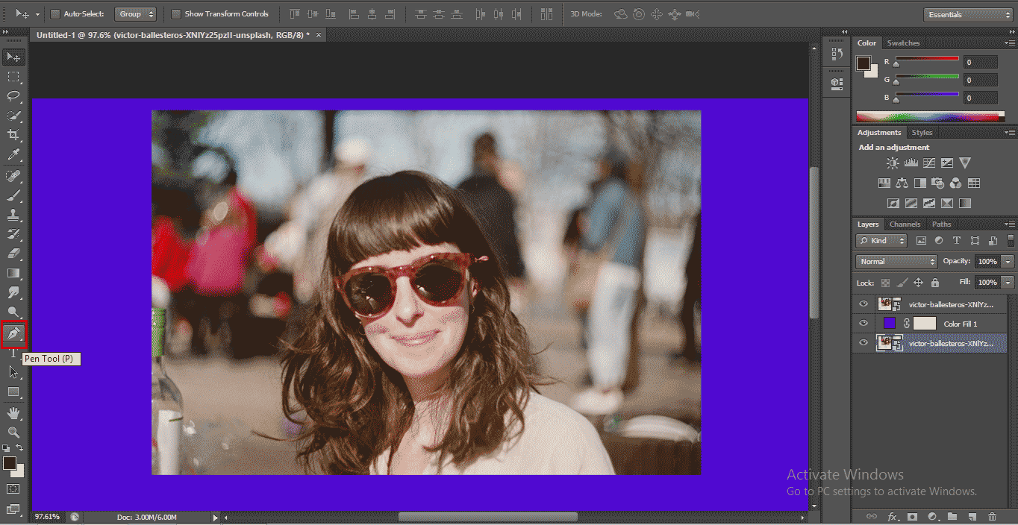Open the Swatches tab

[x=903, y=43]
